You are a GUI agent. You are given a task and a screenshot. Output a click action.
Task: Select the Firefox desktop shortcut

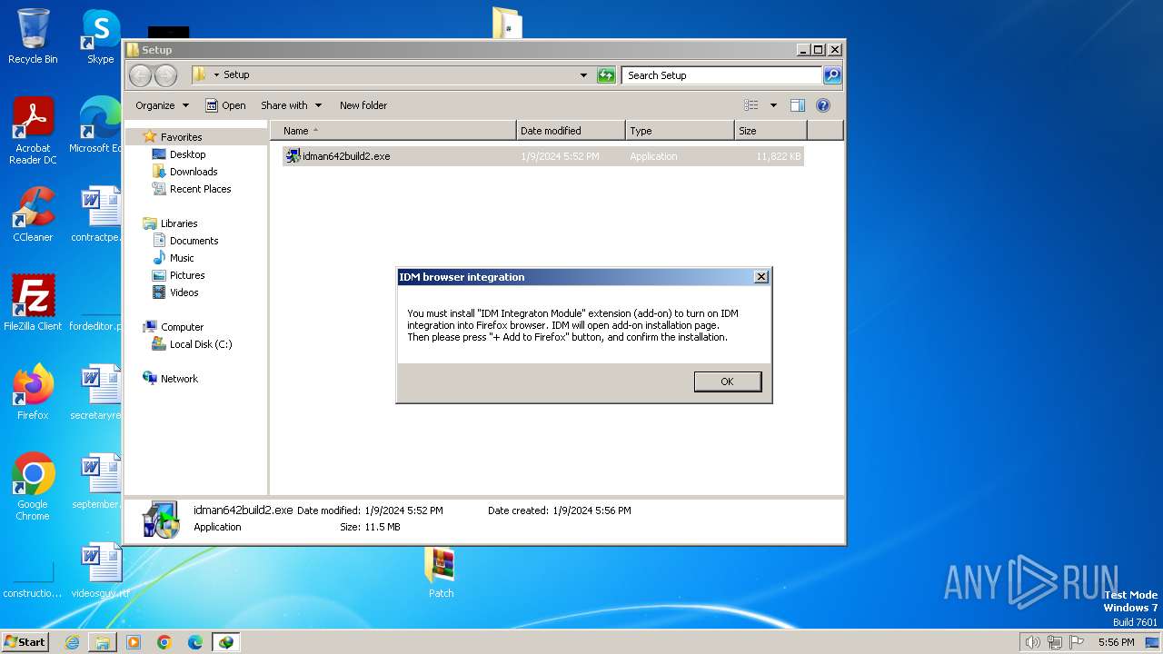[33, 391]
